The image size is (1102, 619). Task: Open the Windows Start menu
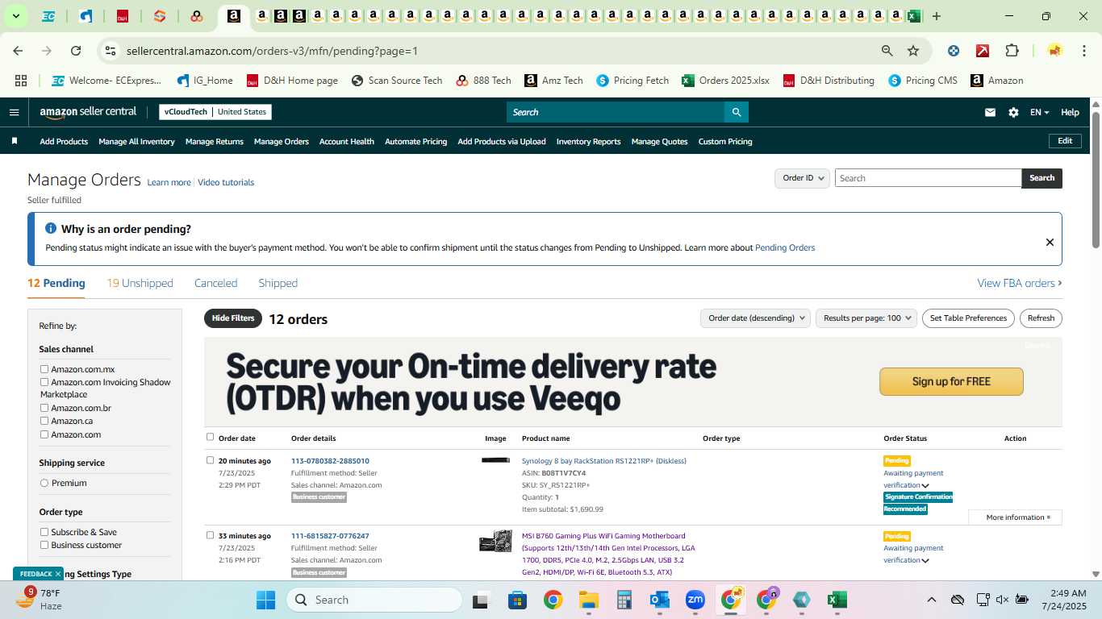[265, 600]
